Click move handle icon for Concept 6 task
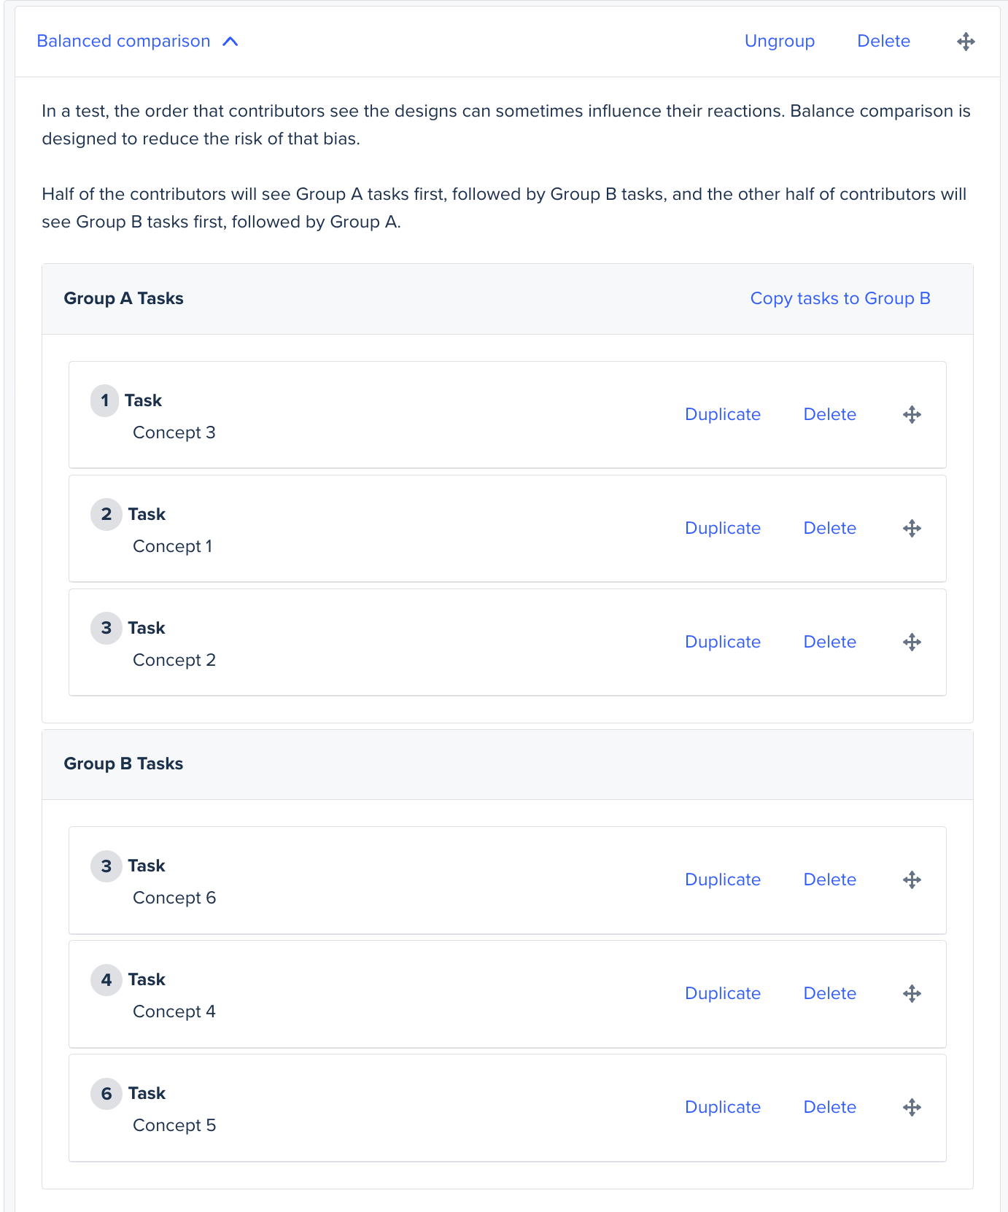Screen dimensions: 1008x1212 [912, 880]
